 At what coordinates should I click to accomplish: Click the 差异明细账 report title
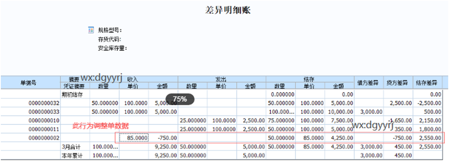pos(228,10)
